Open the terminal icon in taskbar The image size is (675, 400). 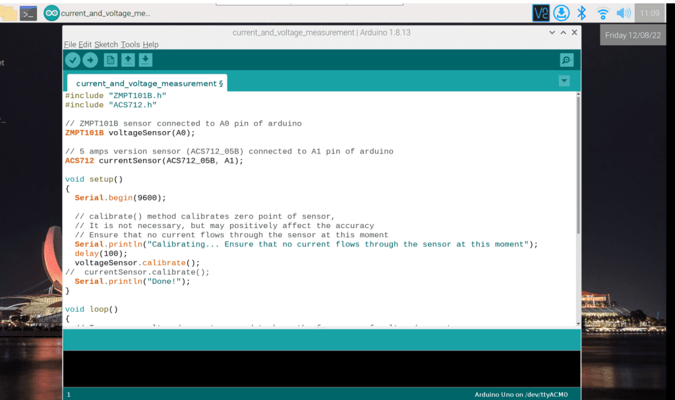pyautogui.click(x=28, y=13)
